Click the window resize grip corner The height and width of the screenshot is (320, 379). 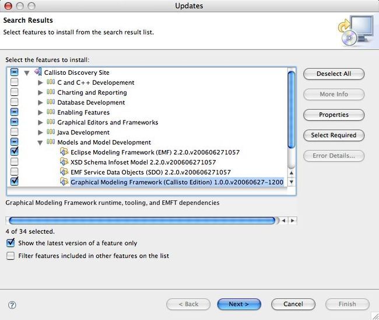[375, 316]
